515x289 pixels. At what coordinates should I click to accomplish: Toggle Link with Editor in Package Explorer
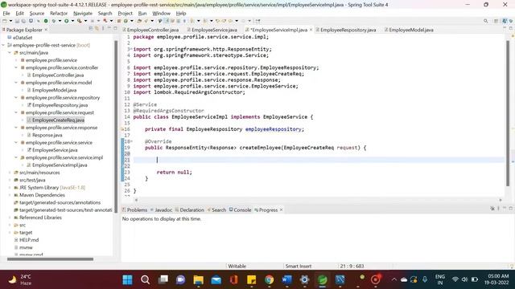point(97,29)
